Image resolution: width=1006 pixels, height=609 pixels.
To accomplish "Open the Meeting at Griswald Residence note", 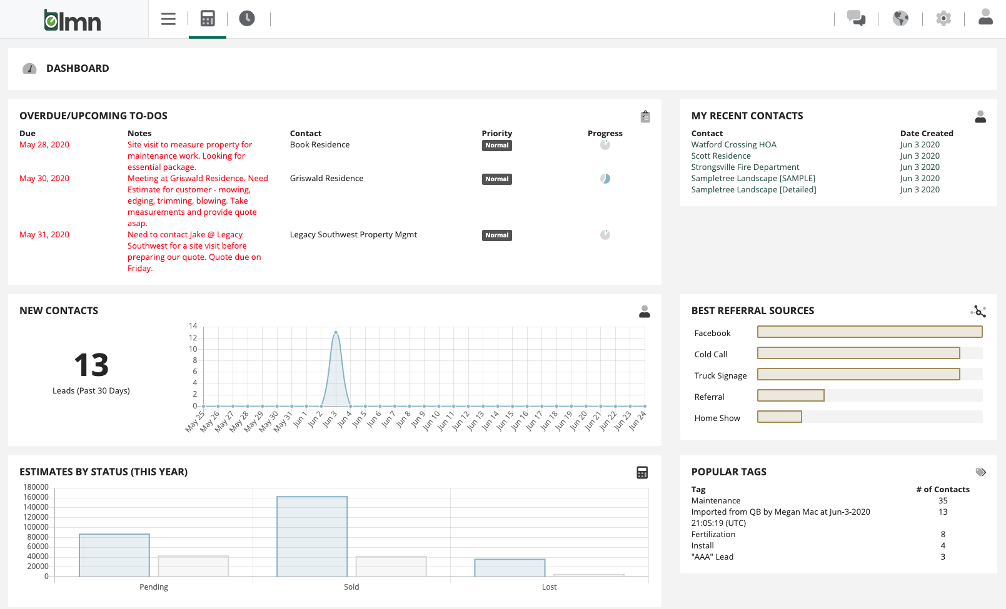I will click(198, 201).
